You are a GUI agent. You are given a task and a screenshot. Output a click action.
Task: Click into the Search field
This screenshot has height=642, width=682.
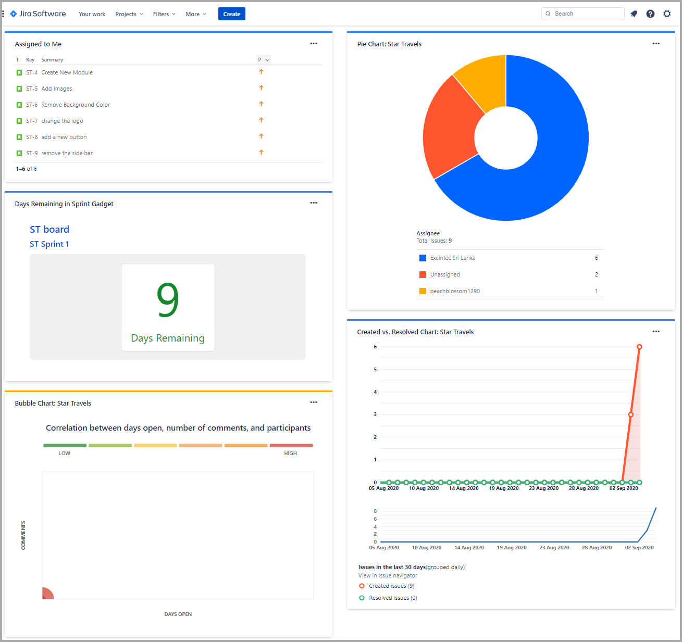586,14
